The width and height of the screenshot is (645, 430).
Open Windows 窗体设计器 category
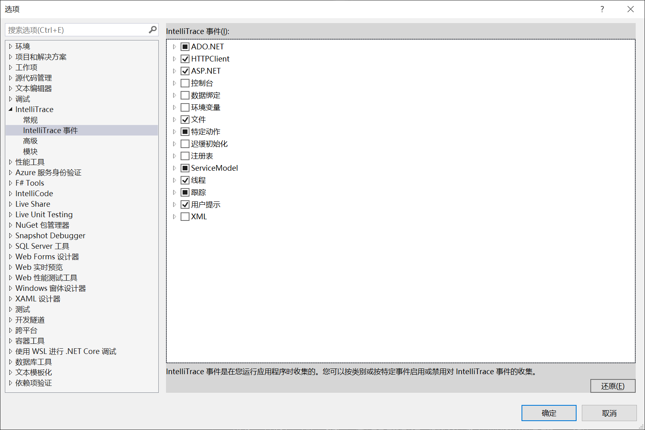51,288
